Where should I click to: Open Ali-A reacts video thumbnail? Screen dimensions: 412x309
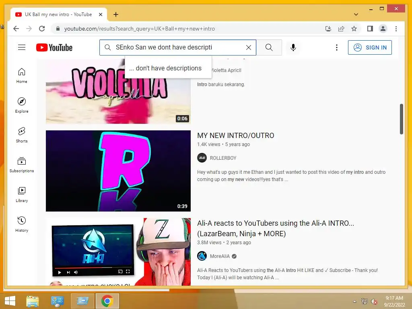tap(118, 252)
